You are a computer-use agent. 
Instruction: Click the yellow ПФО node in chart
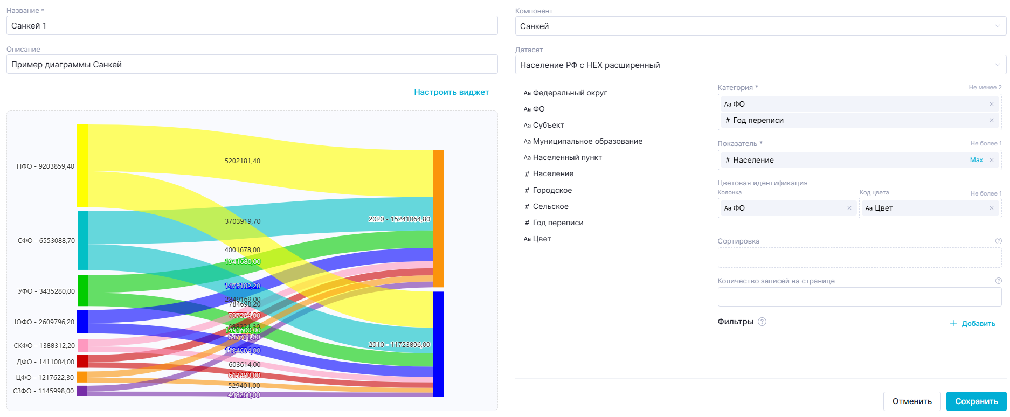82,166
